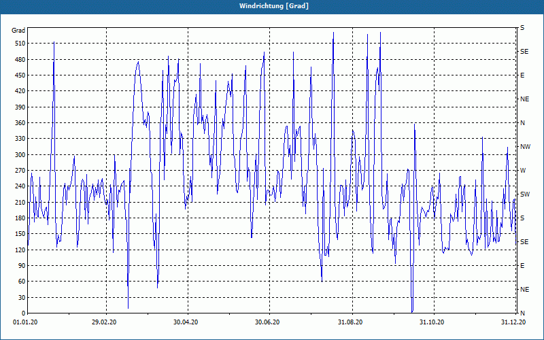
Task: Select the 180 axis value
Action: coord(20,218)
